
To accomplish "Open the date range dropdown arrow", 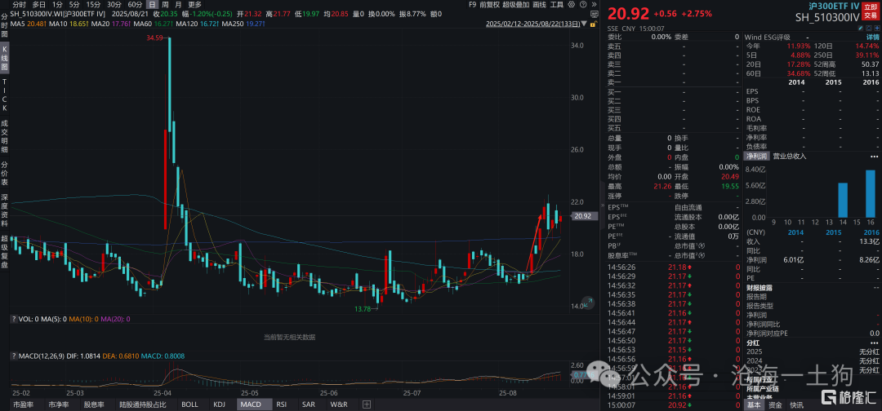I will (x=584, y=24).
